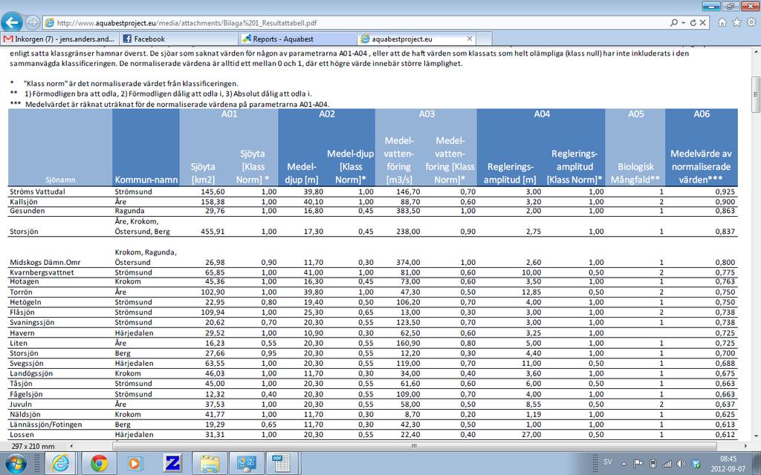Click the right arrow of the horizontal scrollbar

pos(748,446)
